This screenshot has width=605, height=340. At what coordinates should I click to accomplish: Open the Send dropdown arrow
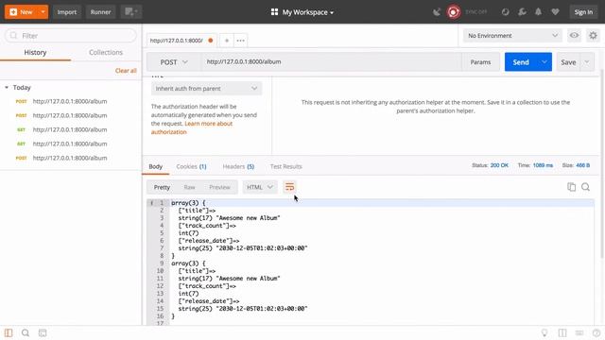click(544, 62)
